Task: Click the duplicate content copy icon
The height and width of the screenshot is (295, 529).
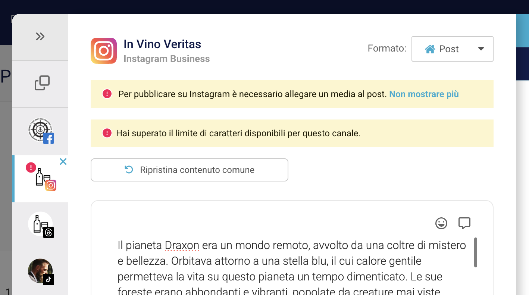Action: (x=42, y=83)
